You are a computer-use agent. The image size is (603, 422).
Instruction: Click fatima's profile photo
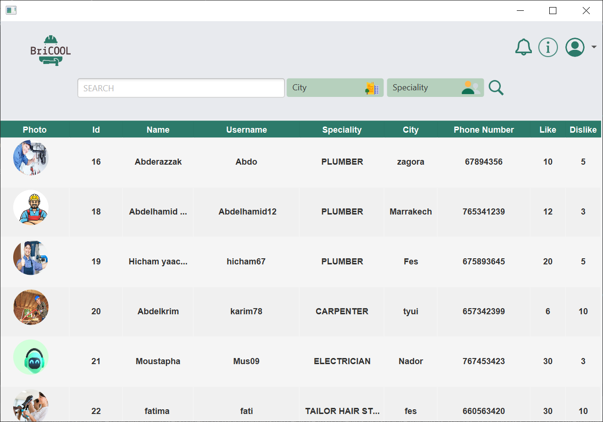click(31, 406)
